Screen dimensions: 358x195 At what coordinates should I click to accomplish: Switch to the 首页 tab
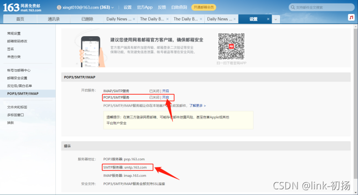20,19
